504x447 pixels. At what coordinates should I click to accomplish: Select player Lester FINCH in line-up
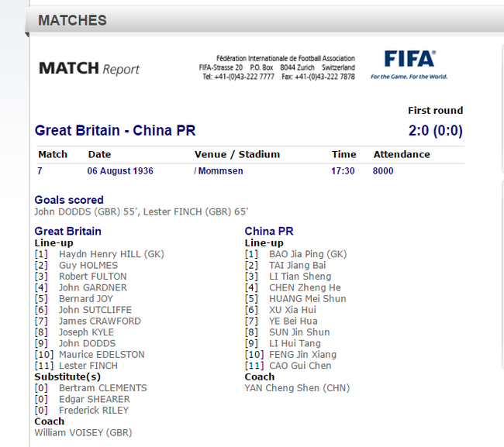click(x=88, y=366)
